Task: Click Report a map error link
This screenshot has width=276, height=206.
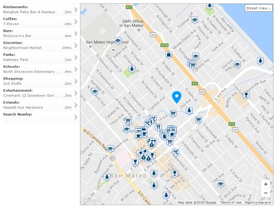Action: tap(258, 203)
